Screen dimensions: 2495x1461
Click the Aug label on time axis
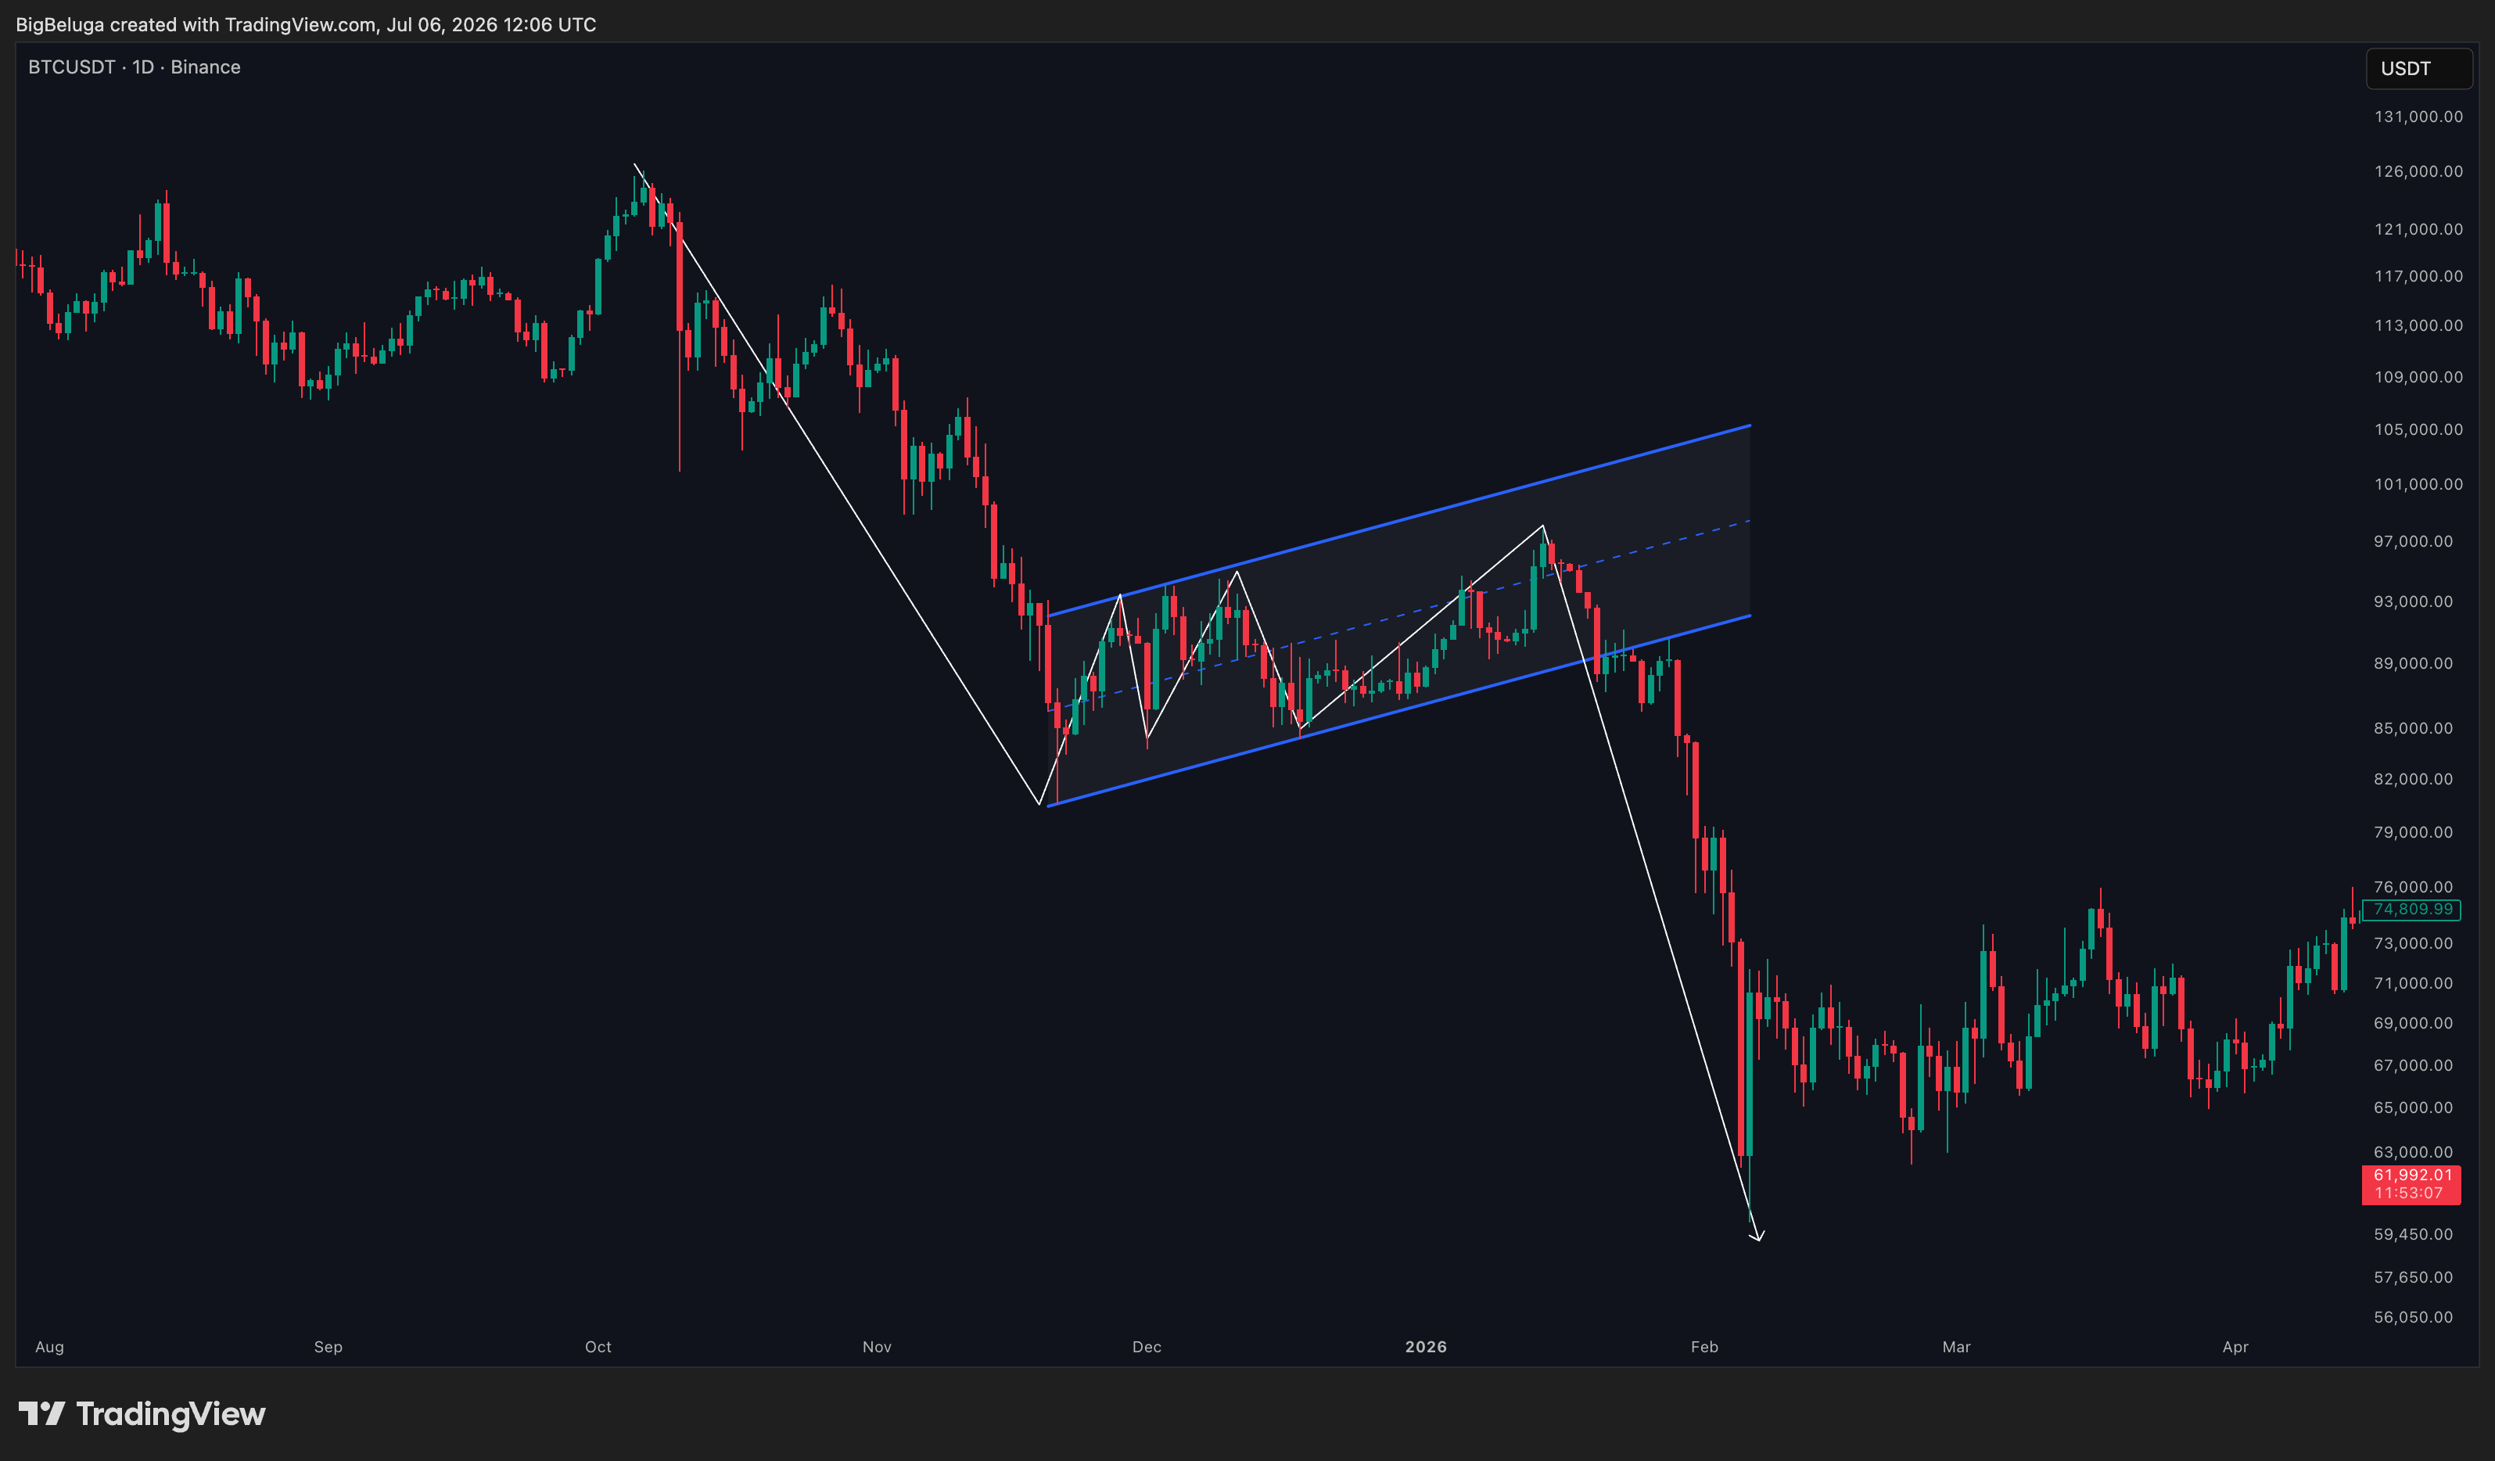[x=49, y=1347]
